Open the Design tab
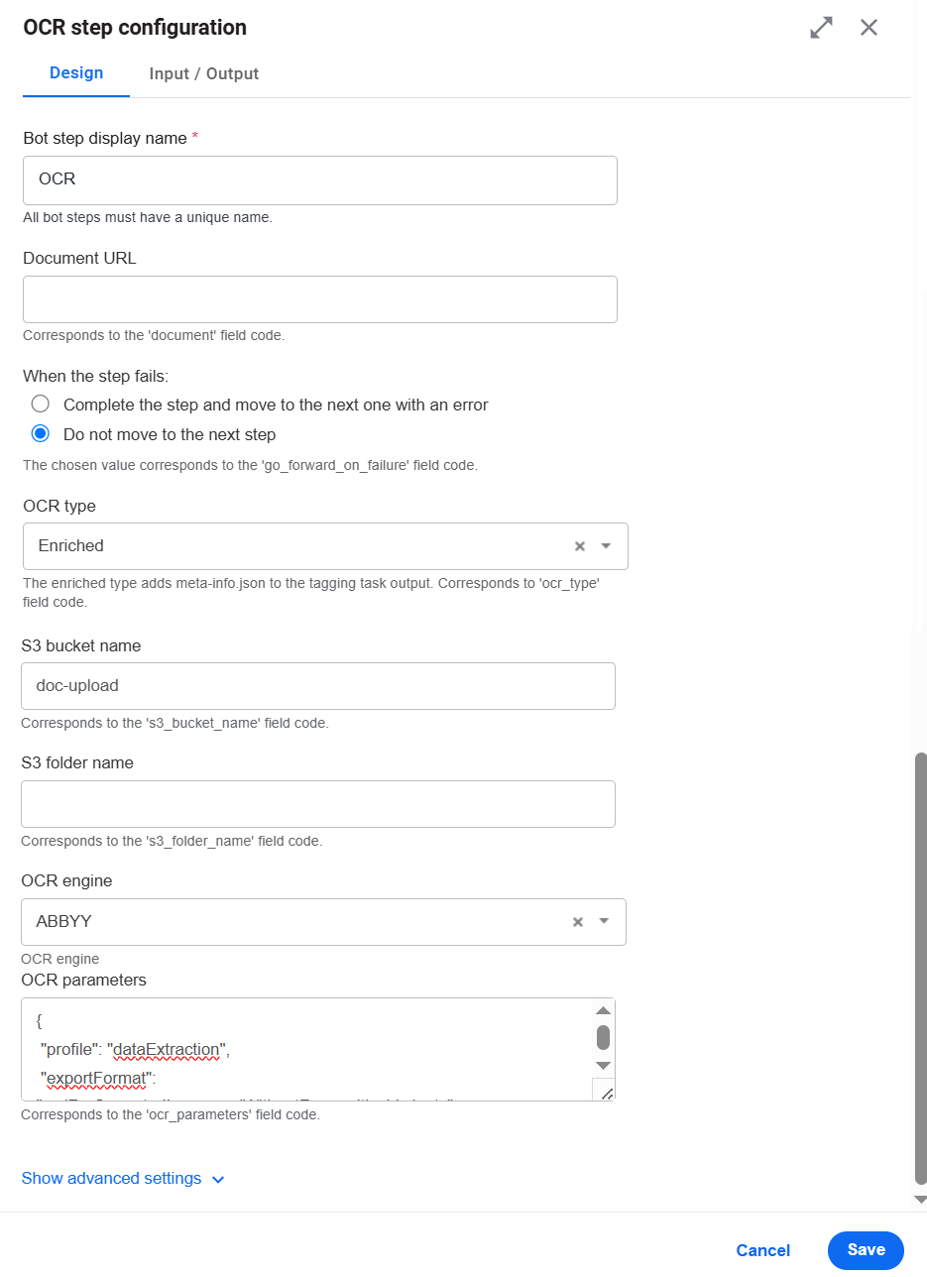927x1277 pixels. pyautogui.click(x=76, y=73)
